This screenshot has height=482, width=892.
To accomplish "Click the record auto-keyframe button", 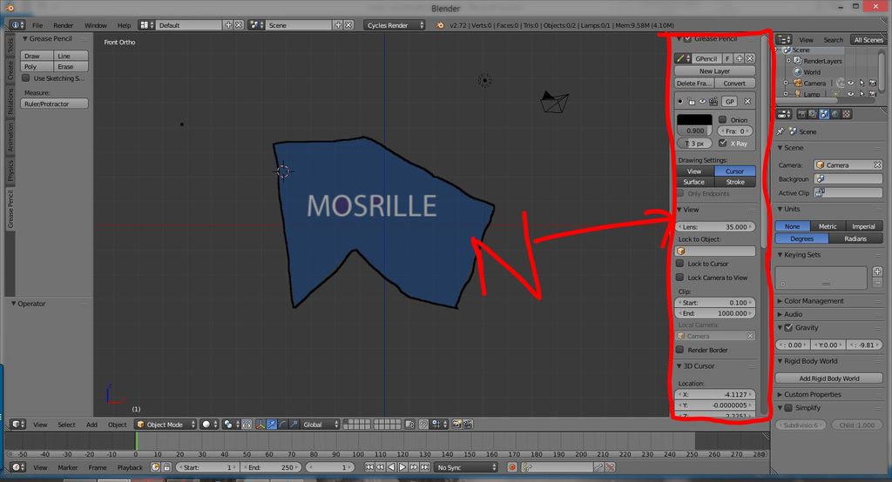I will coord(512,467).
